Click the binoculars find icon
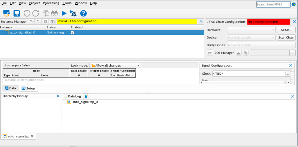Viewport: 298px width, 147px height. click(x=55, y=13)
